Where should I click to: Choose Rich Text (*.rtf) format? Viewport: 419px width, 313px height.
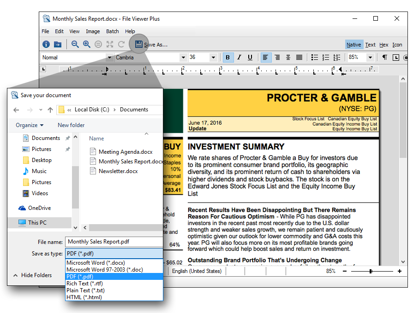(x=114, y=284)
